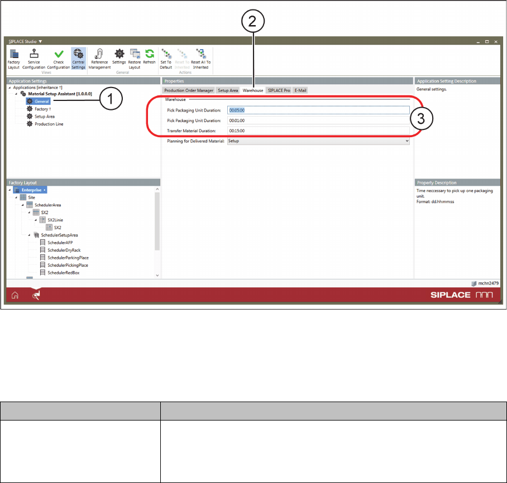
Task: Select the SchedulerRedBox item
Action: pyautogui.click(x=60, y=273)
